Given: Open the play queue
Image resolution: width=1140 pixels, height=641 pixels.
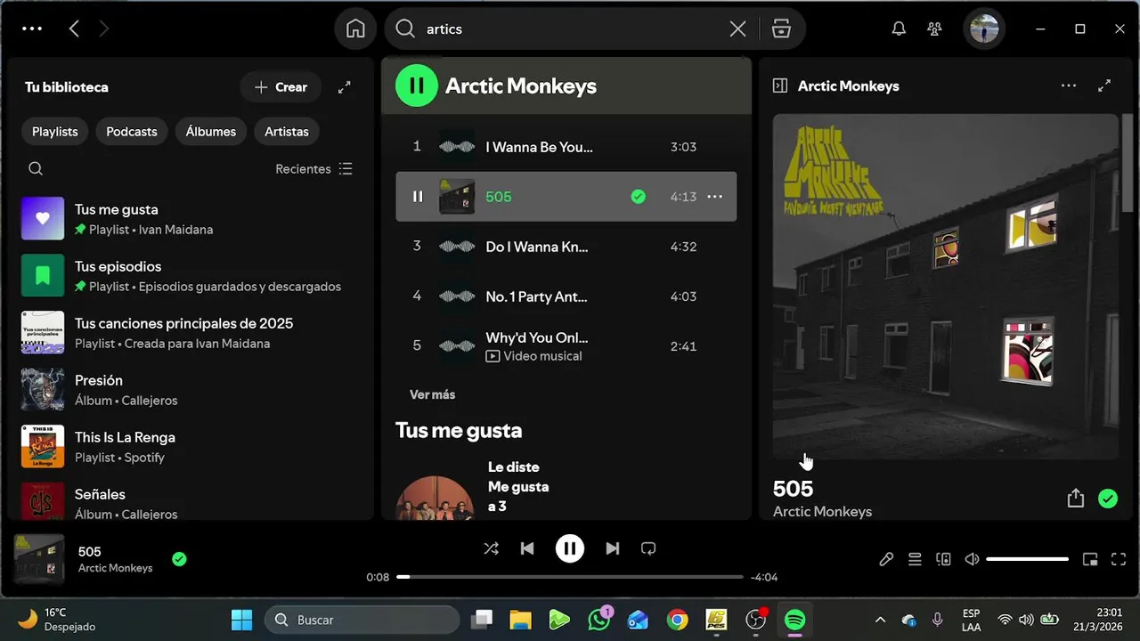Looking at the screenshot, I should pyautogui.click(x=915, y=559).
